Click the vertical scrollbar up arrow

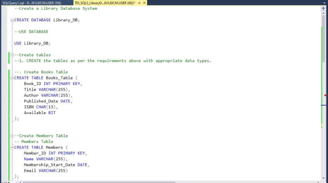(323, 13)
